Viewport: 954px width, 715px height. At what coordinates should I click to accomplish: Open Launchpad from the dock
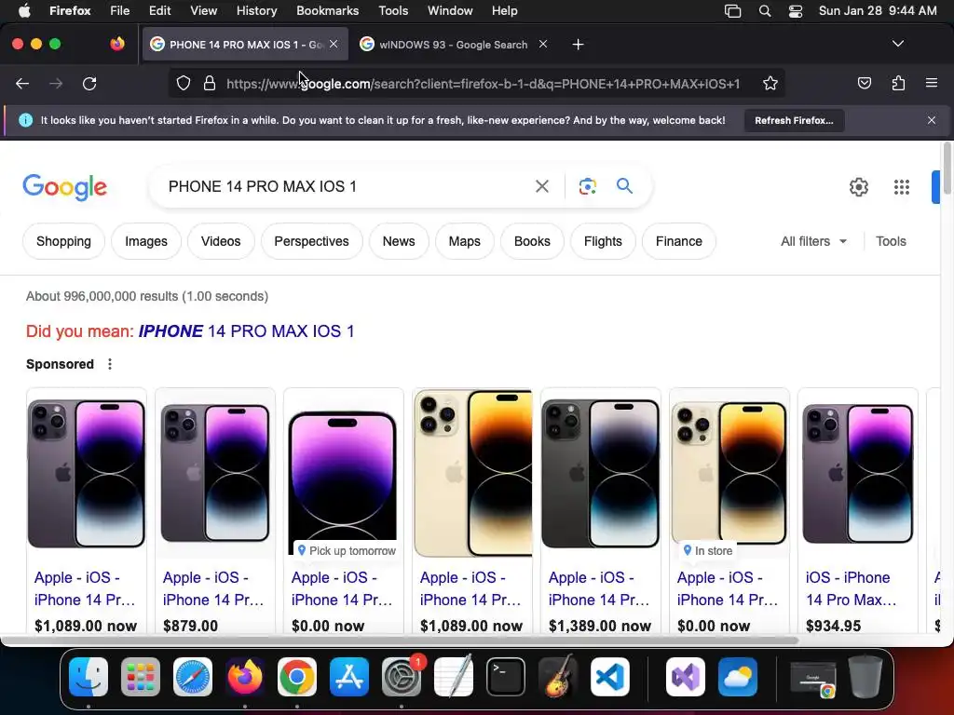[x=141, y=677]
